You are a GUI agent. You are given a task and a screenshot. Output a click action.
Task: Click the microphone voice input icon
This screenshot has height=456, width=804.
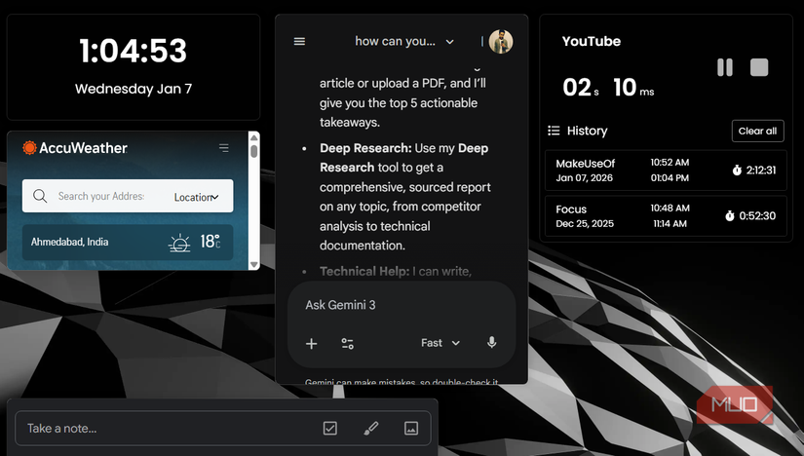coord(491,343)
